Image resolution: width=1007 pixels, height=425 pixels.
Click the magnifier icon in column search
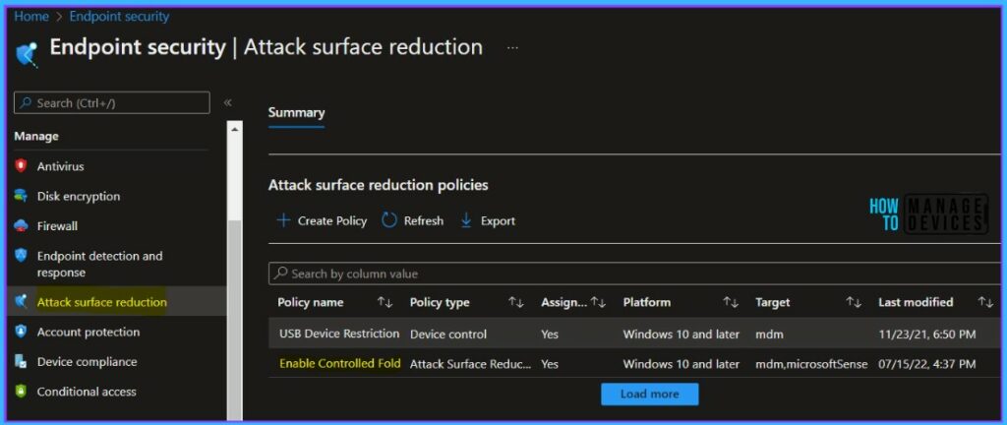280,273
